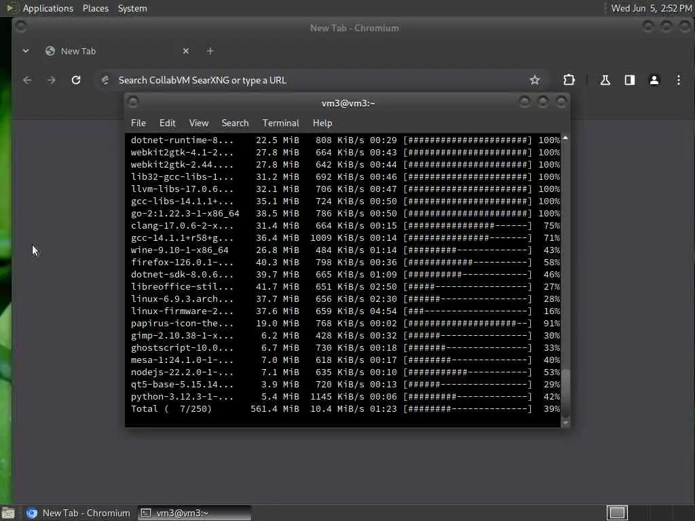Open the Terminal menu
The image size is (695, 521).
280,123
